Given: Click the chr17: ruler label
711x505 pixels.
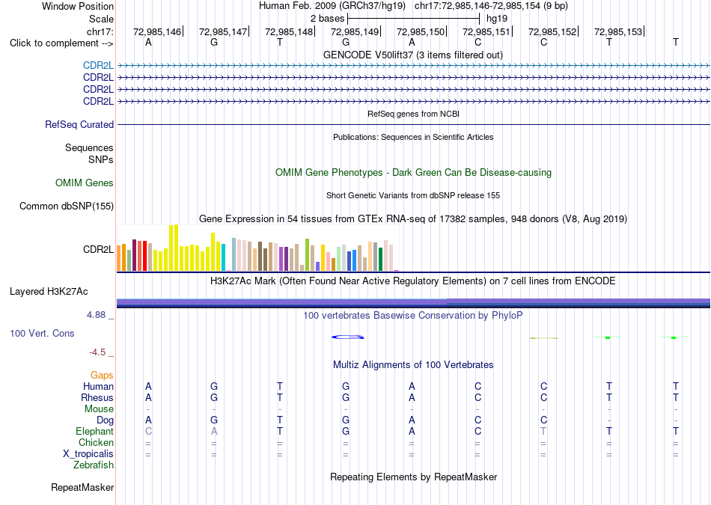Looking at the screenshot, I should [100, 31].
